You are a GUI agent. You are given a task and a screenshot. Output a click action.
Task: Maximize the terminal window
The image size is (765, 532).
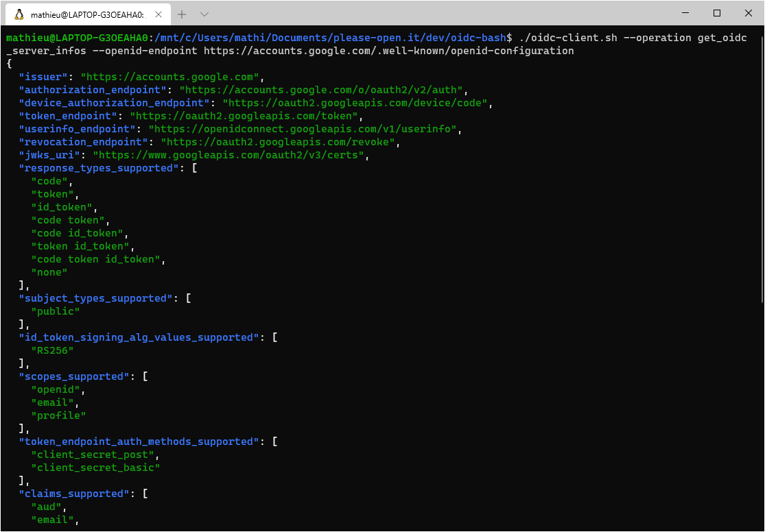click(x=717, y=14)
